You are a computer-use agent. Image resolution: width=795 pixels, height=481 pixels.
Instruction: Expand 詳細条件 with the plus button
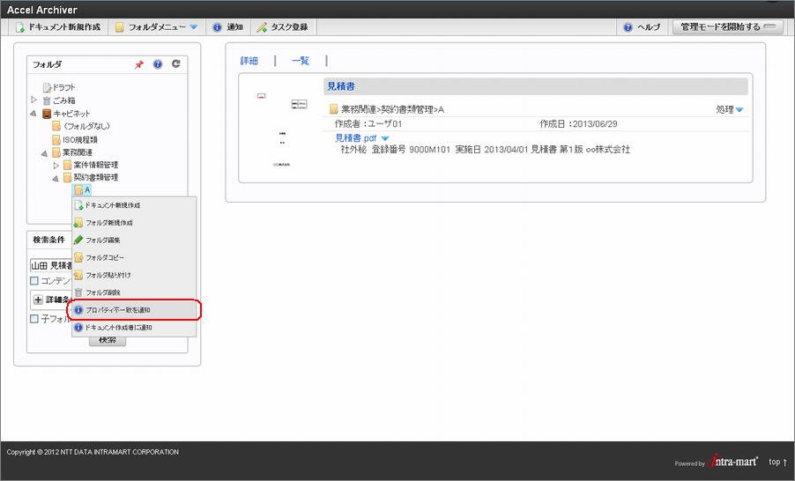pos(38,300)
